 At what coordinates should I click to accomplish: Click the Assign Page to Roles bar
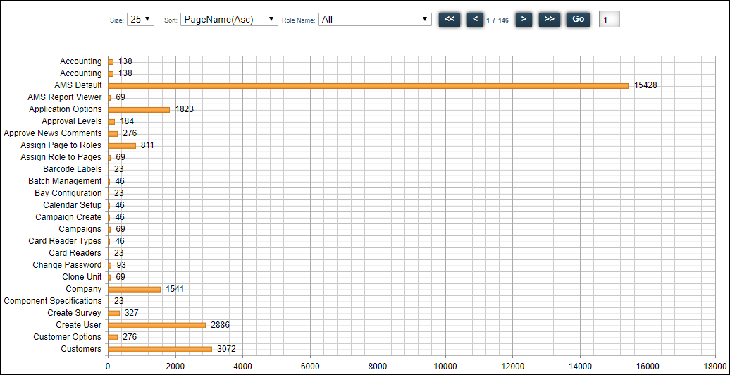point(121,145)
